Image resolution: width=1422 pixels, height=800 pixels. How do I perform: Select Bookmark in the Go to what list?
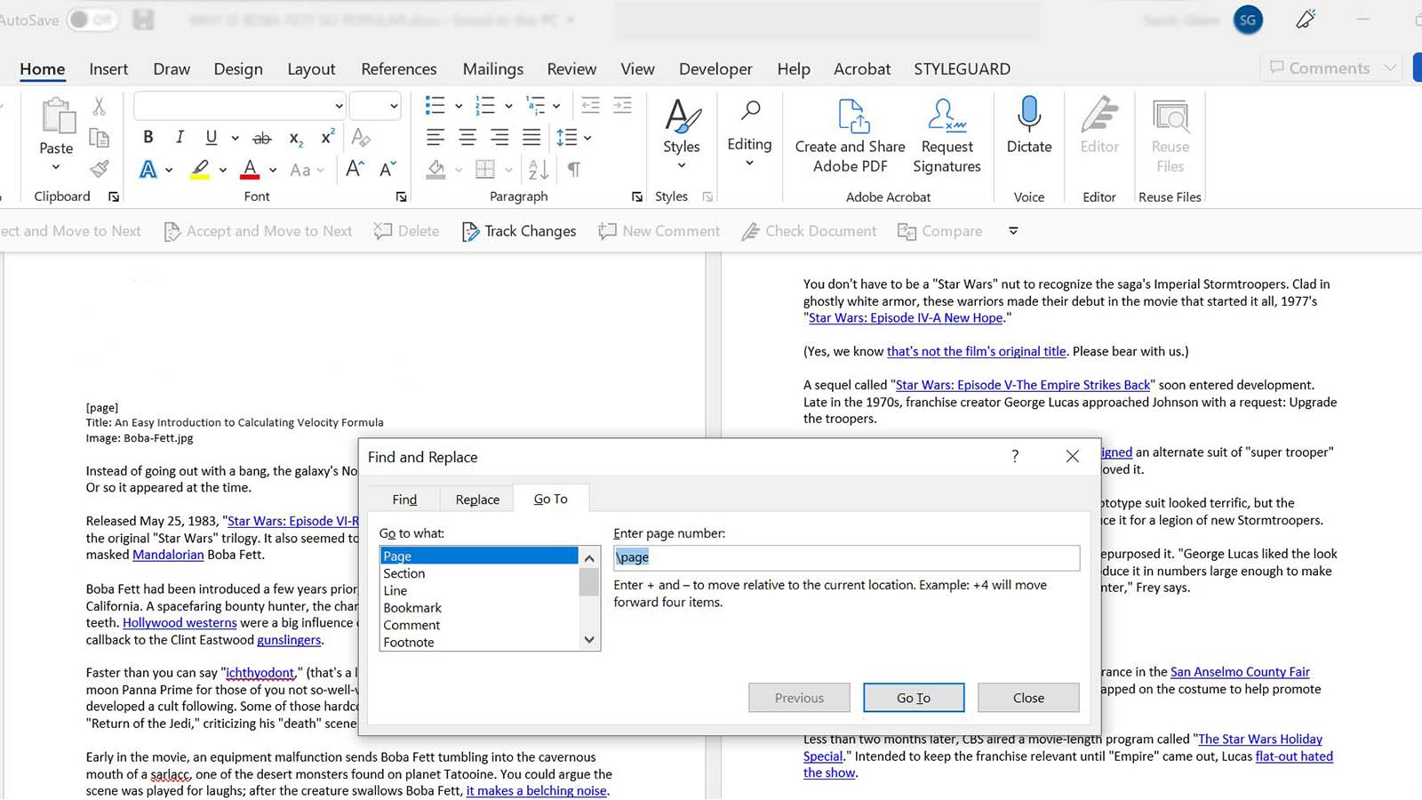(412, 607)
